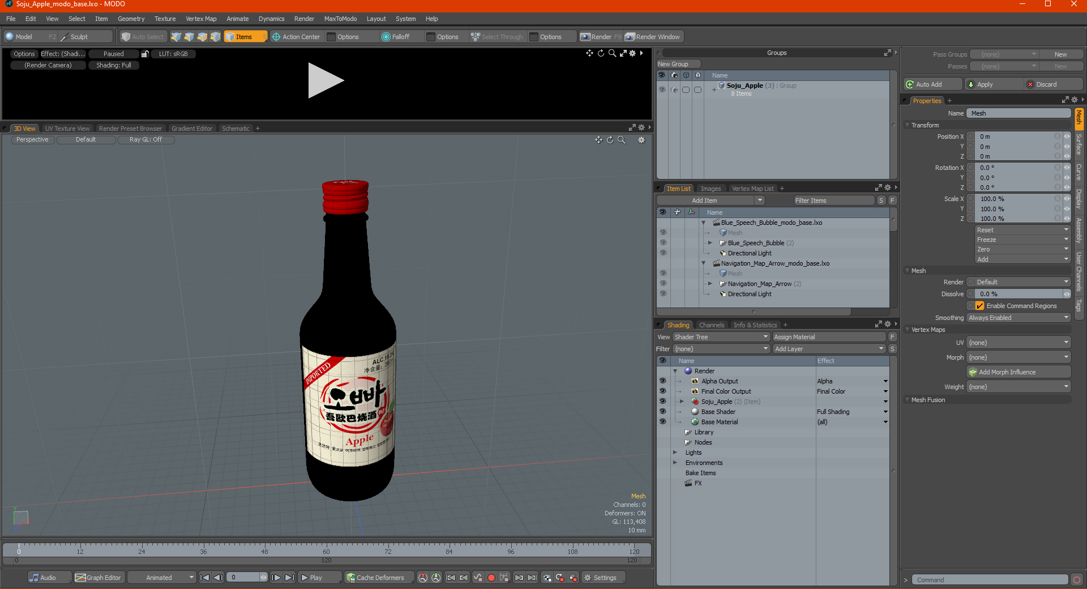Expand the Blue_Speech_Bubble tree item

710,243
